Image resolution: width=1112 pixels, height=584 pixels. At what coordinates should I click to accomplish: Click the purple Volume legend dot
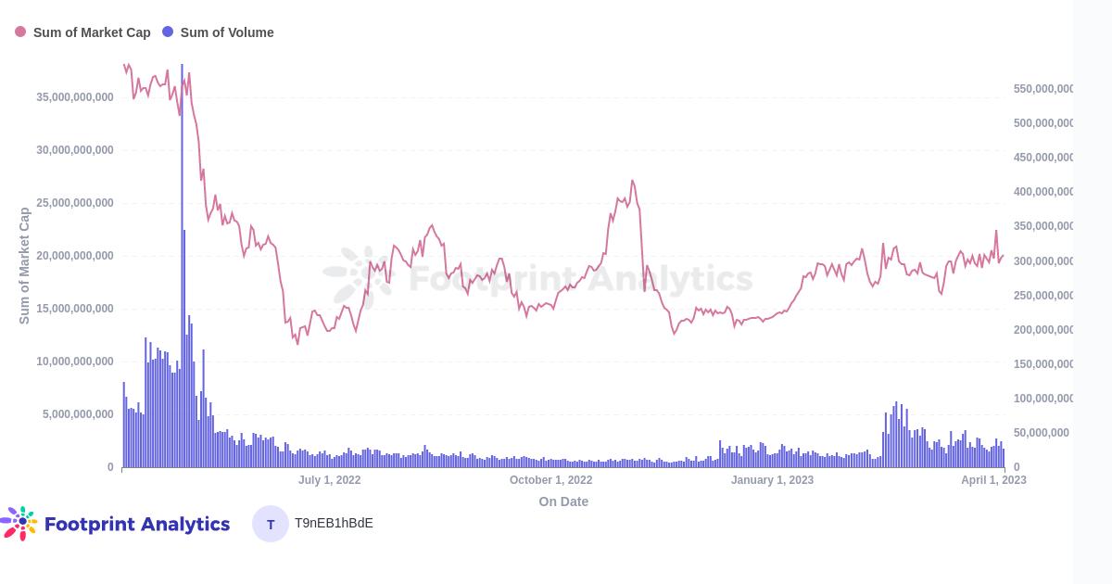(168, 32)
